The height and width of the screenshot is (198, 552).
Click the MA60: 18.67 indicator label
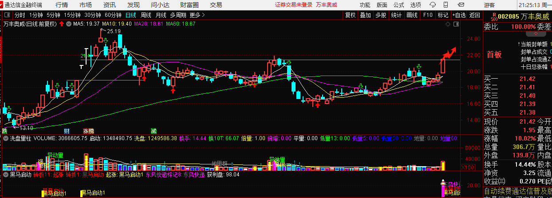pyautogui.click(x=181, y=23)
